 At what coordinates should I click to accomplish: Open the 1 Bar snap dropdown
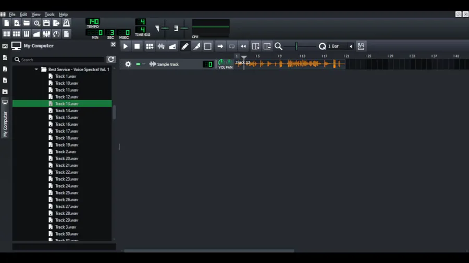click(340, 46)
